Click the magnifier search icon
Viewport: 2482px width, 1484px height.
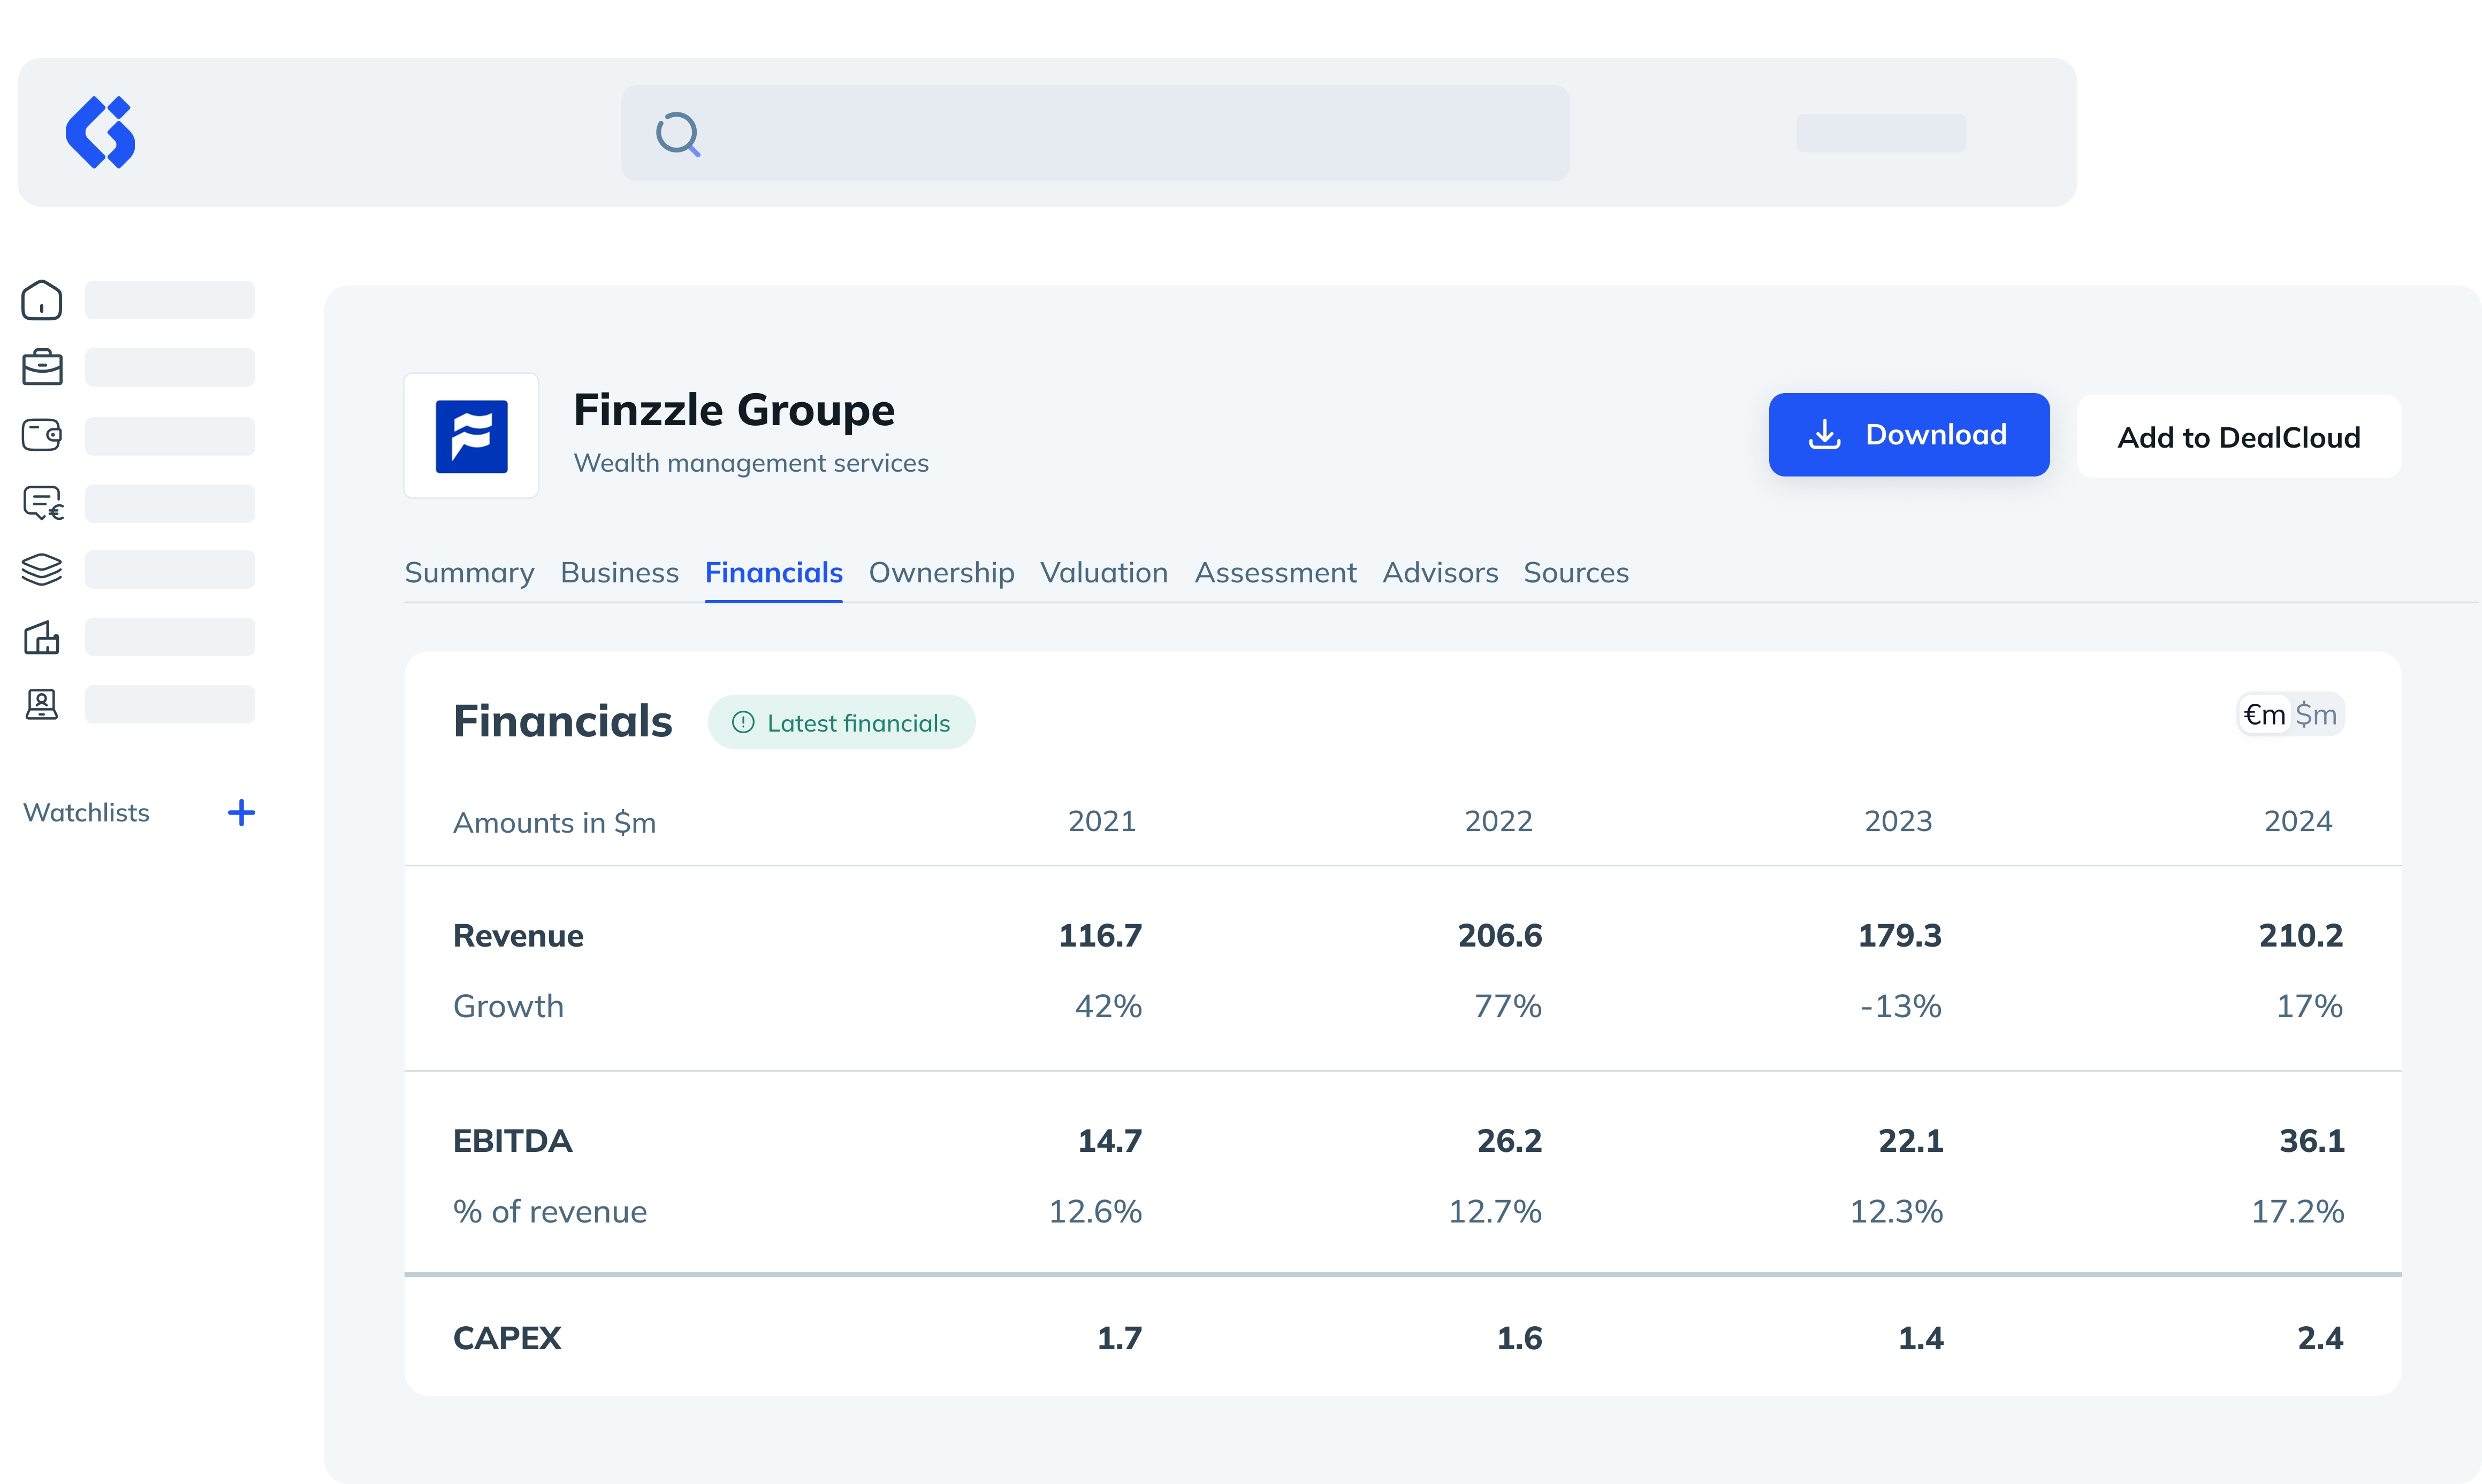click(677, 134)
